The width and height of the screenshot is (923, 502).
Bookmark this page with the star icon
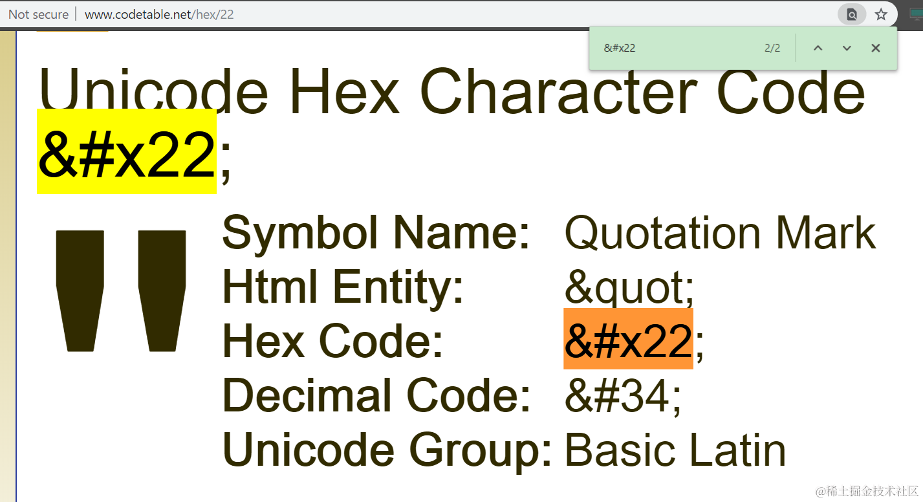click(881, 14)
